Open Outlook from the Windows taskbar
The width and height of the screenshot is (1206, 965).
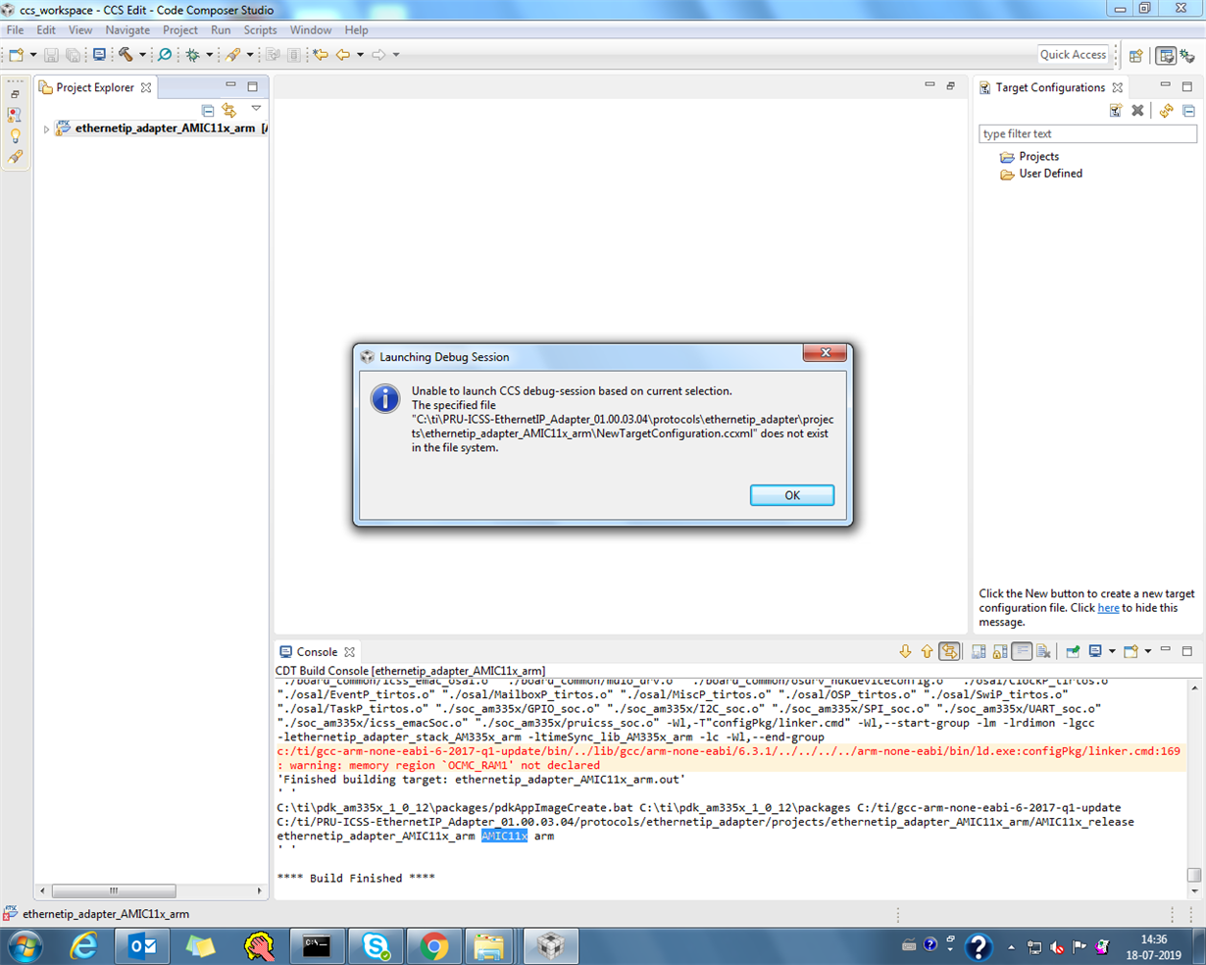(x=143, y=945)
